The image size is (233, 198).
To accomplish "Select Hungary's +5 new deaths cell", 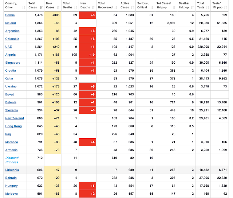I will coord(87,186).
